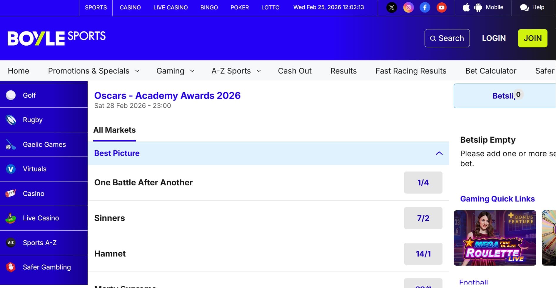The height and width of the screenshot is (288, 556).
Task: Open the X (Twitter) social icon
Action: tap(392, 7)
